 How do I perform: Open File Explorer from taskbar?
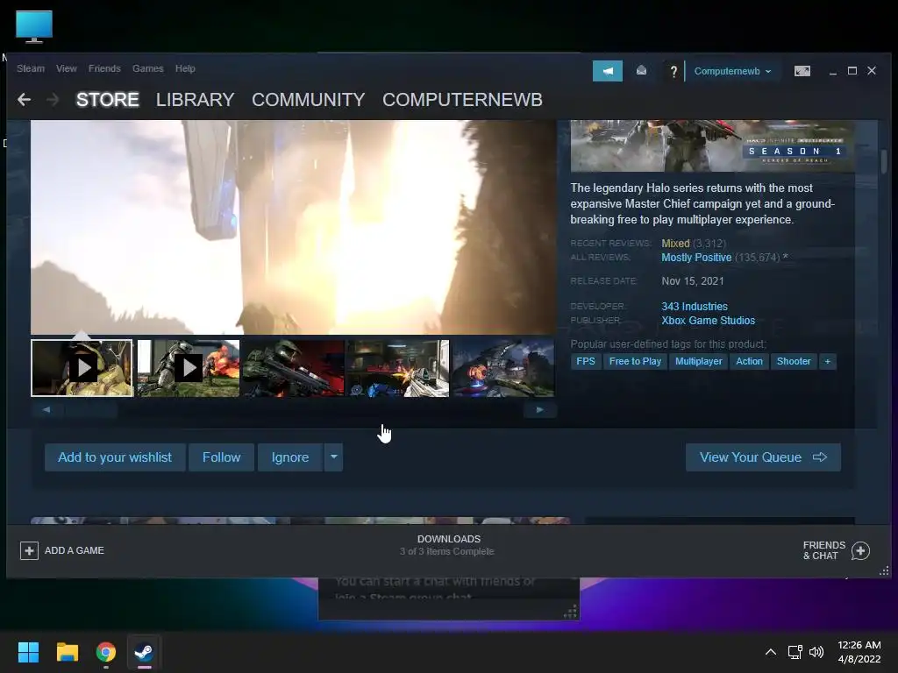[x=67, y=652]
